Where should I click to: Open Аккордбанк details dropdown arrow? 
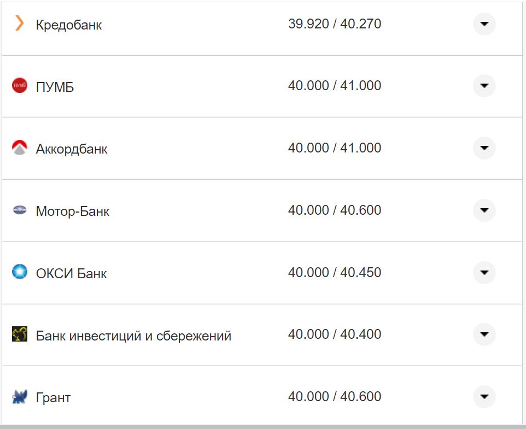pyautogui.click(x=484, y=148)
